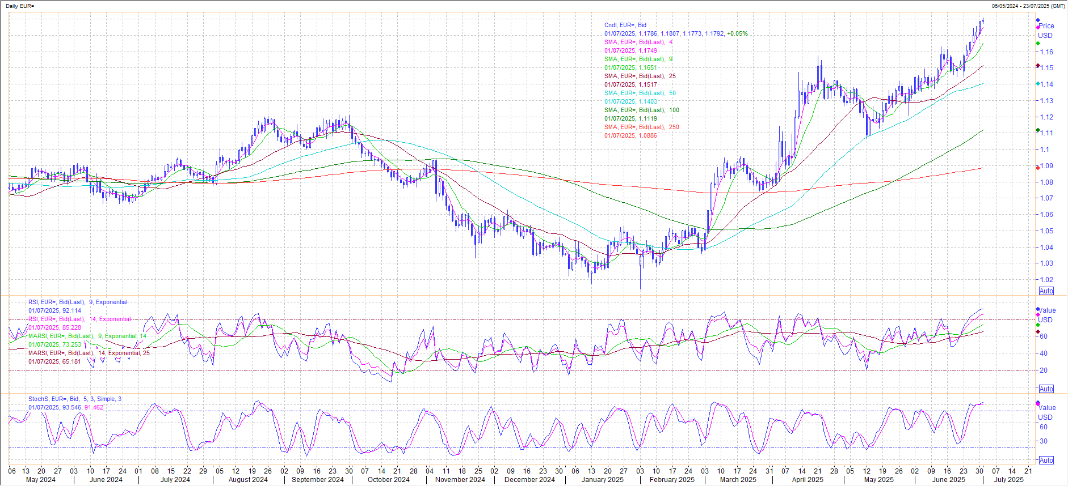Click 'May 2024' on the time axis
Screen dimensions: 1068x486
pos(41,480)
